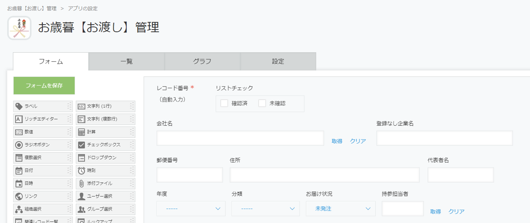
Task: Choose the ラジオボタン field icon
Action: (19, 145)
